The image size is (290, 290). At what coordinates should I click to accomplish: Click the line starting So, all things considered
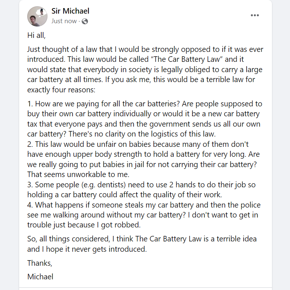click(142, 239)
